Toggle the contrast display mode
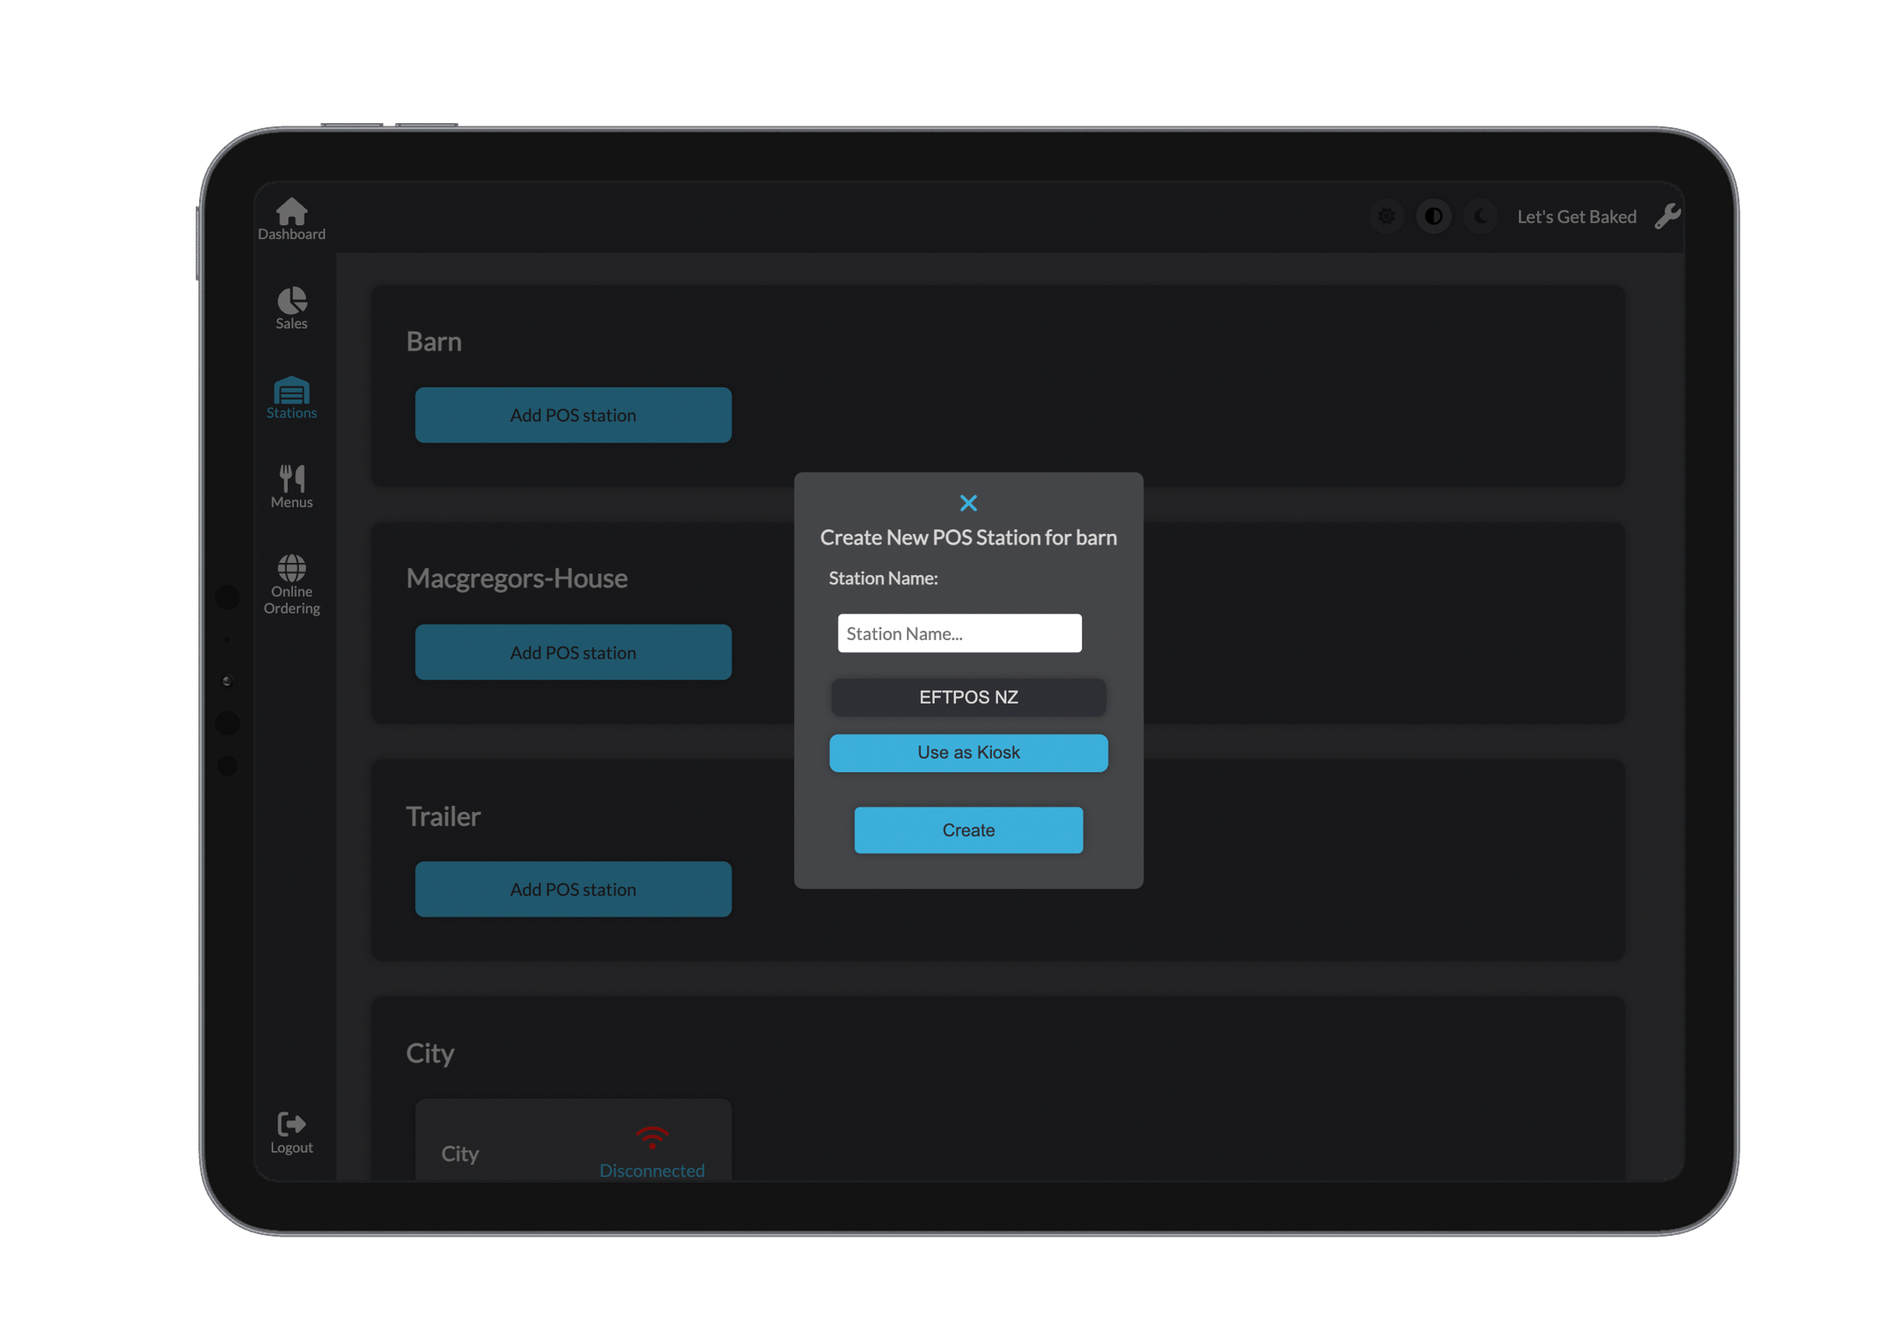Image resolution: width=1887 pixels, height=1334 pixels. tap(1434, 216)
